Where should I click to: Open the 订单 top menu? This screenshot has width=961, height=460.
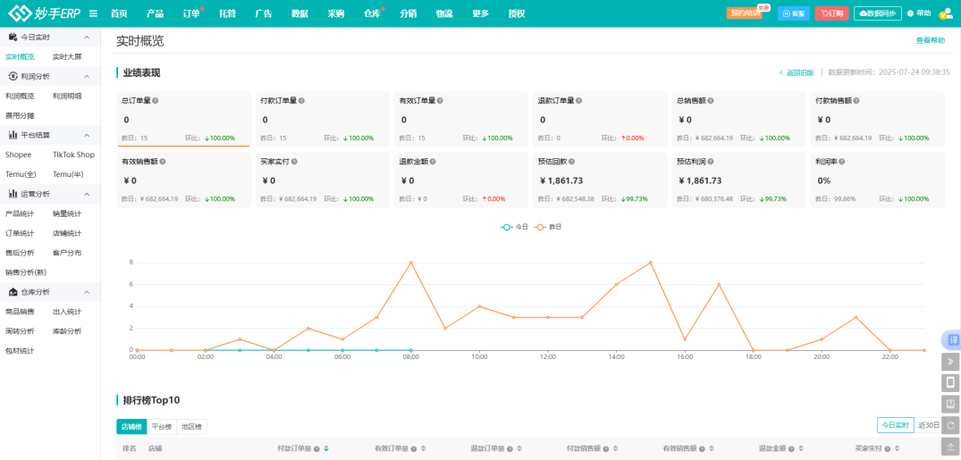(x=191, y=13)
